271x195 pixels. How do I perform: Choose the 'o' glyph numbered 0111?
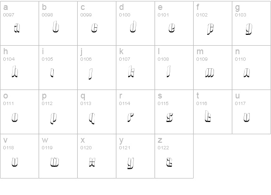(x=15, y=117)
